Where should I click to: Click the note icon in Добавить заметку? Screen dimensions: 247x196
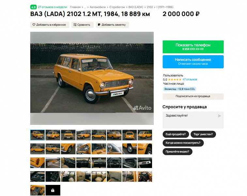(x=99, y=25)
